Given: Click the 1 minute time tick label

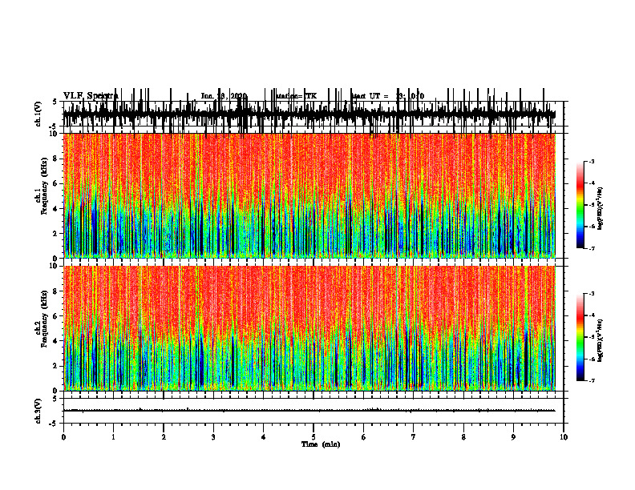Looking at the screenshot, I should pos(113,437).
